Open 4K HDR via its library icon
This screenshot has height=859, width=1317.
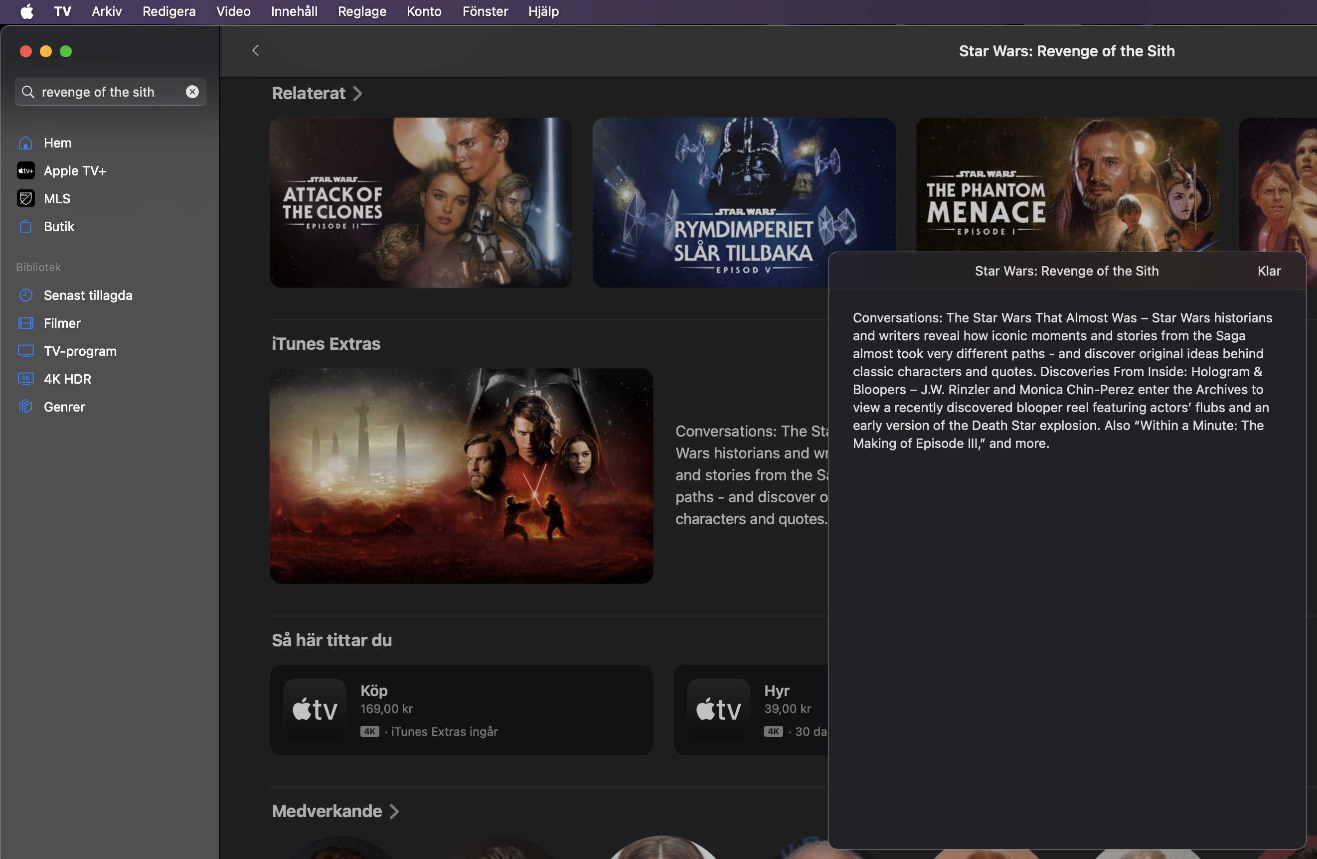pos(25,379)
